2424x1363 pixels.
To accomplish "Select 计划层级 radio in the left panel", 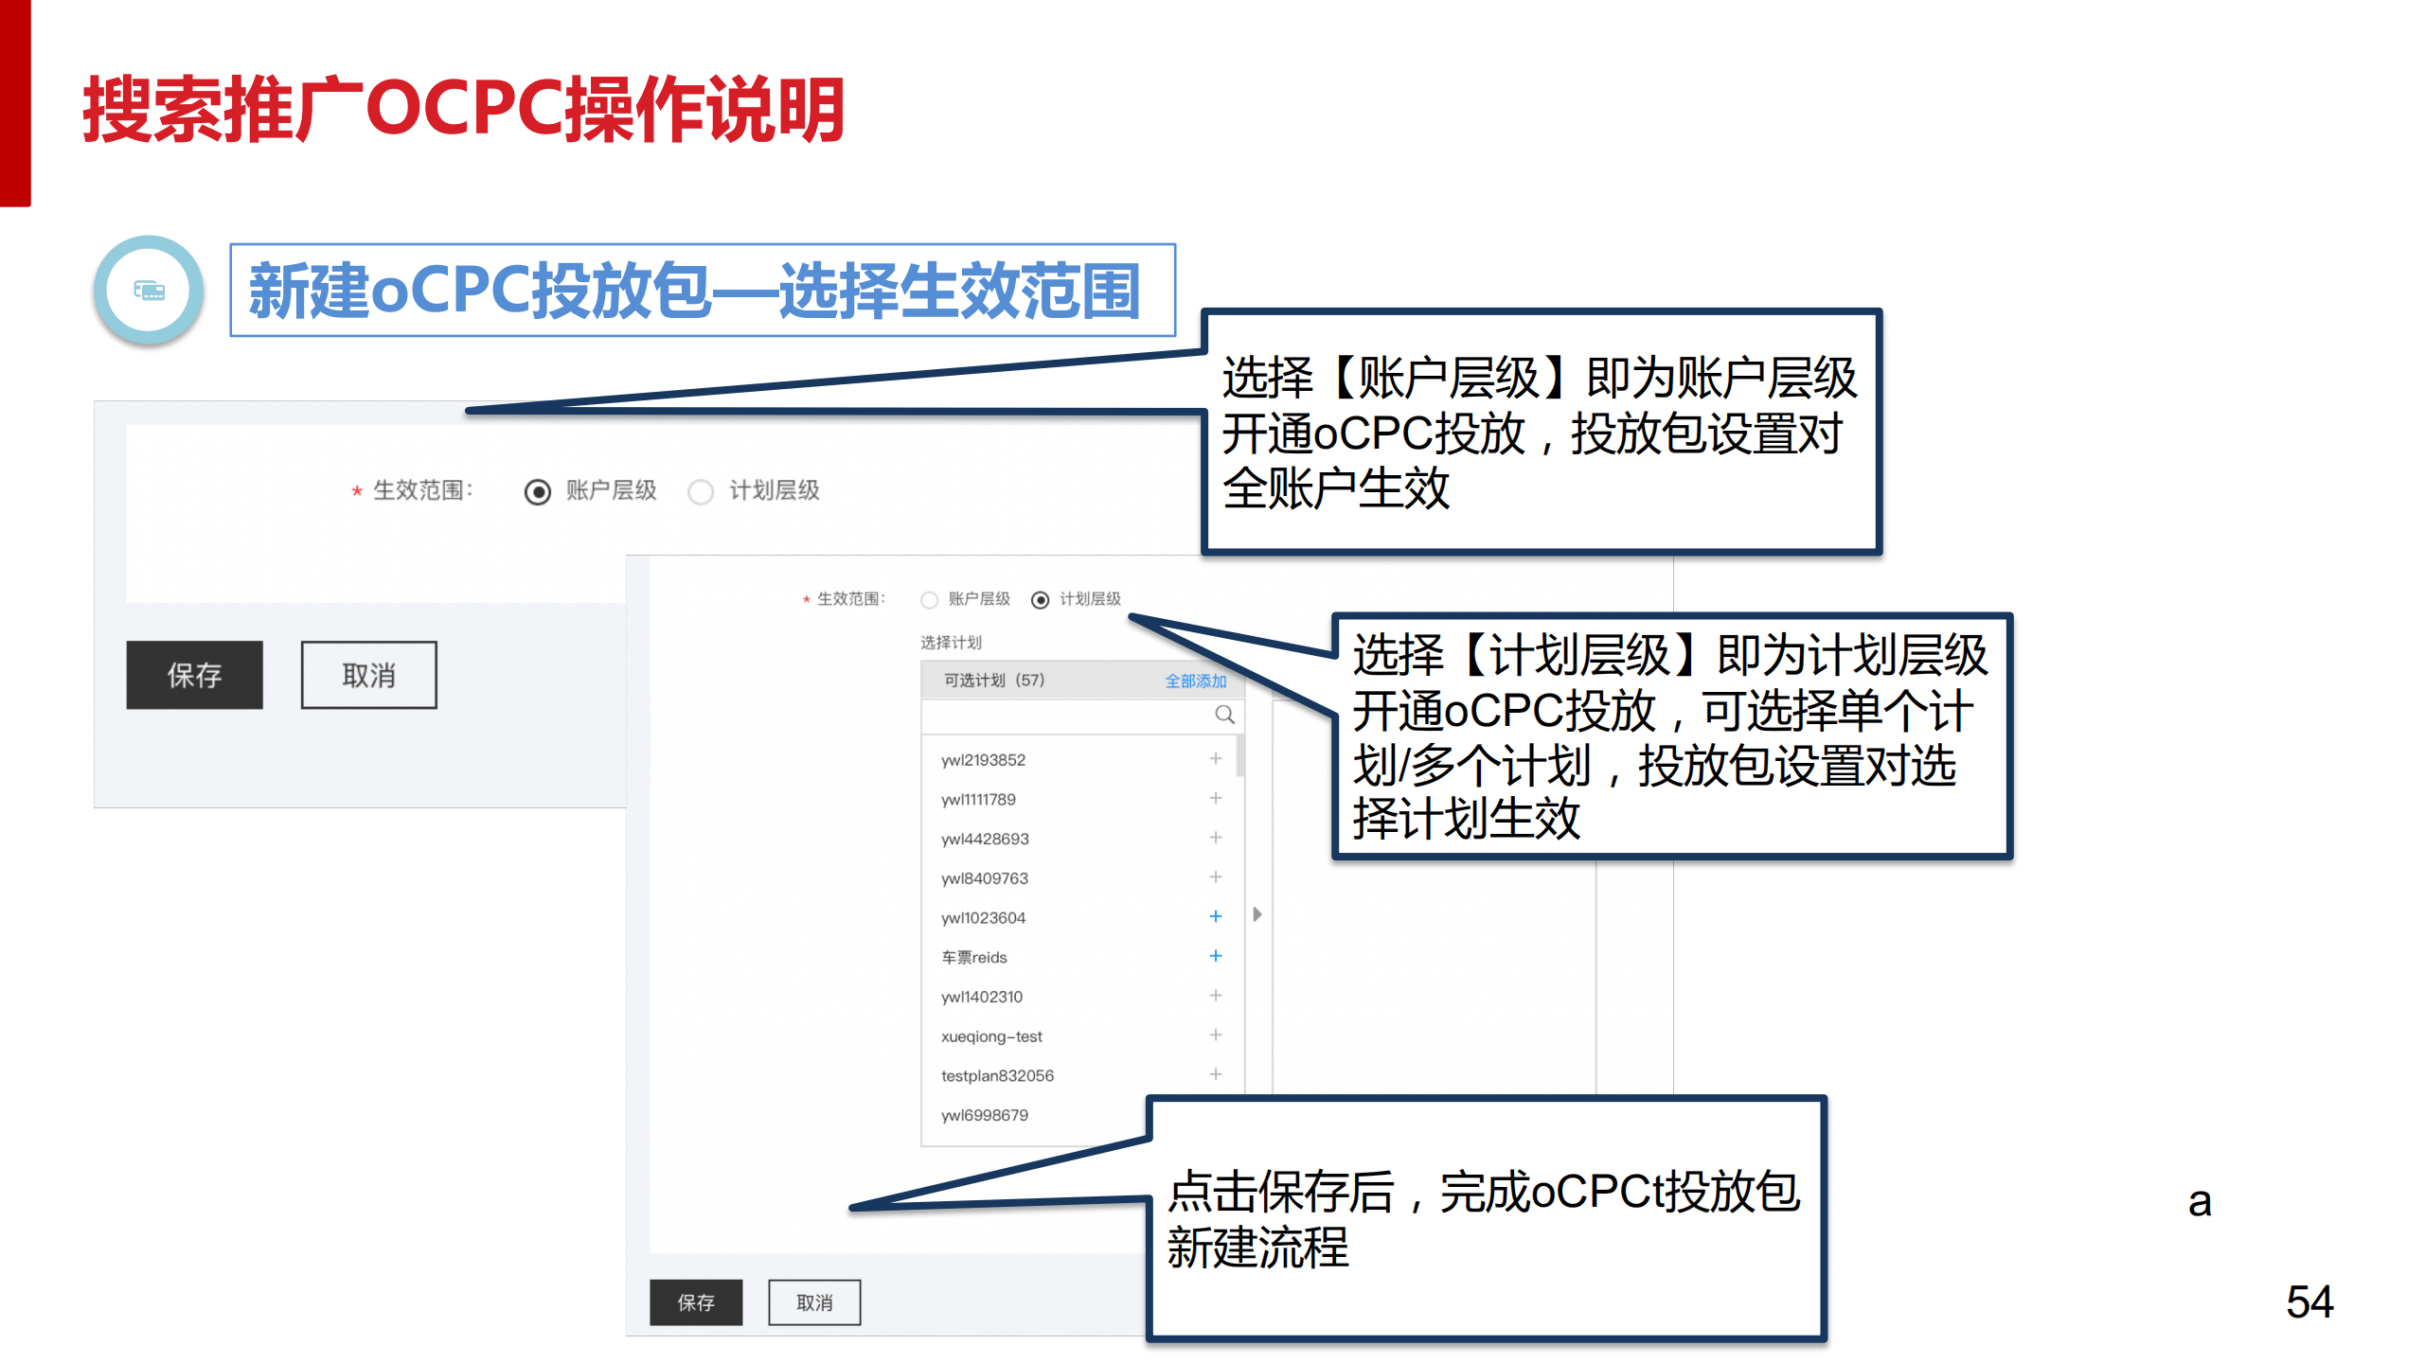I will coord(701,491).
